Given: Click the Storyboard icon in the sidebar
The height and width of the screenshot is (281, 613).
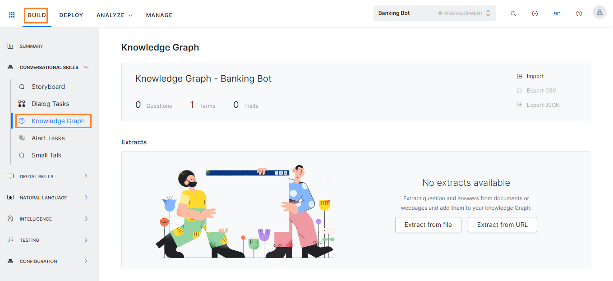Looking at the screenshot, I should pos(22,86).
